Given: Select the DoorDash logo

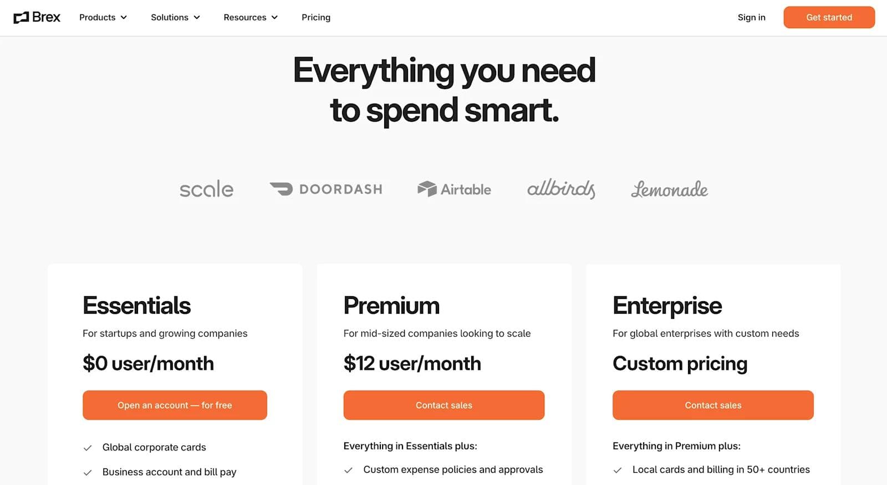Looking at the screenshot, I should pos(326,189).
